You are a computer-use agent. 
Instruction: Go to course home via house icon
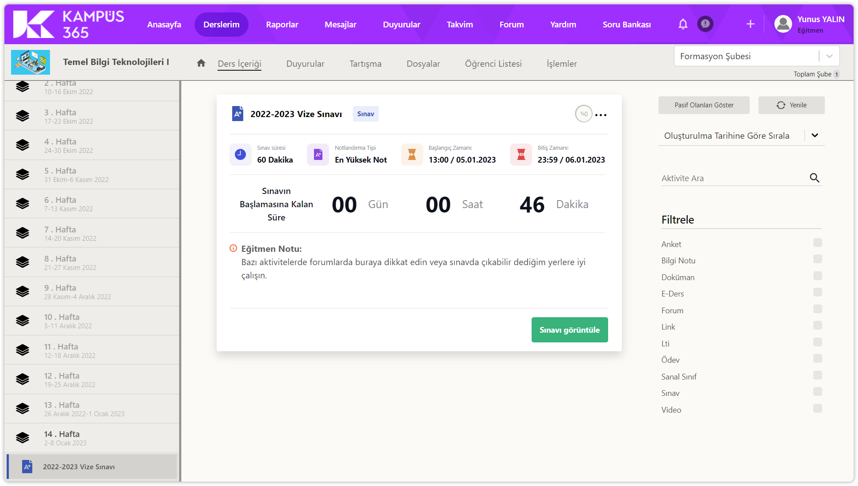pyautogui.click(x=201, y=63)
